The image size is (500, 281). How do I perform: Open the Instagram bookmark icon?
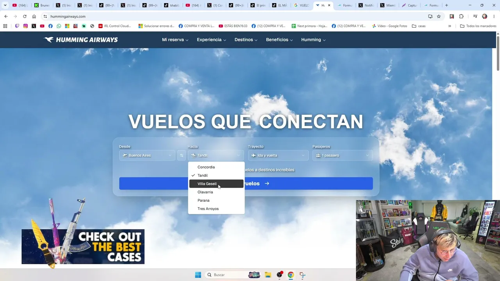click(x=25, y=26)
